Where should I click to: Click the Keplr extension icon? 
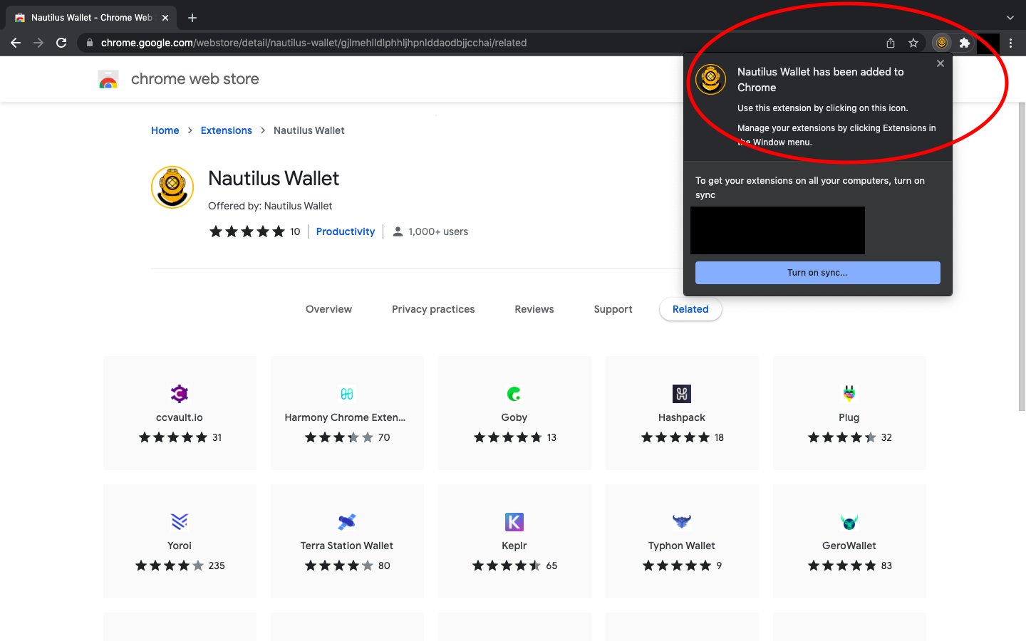pos(514,522)
